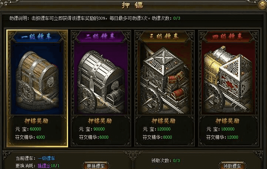Click the 三级镖车 gold title banner
This screenshot has height=169, width=267.
coord(164,36)
